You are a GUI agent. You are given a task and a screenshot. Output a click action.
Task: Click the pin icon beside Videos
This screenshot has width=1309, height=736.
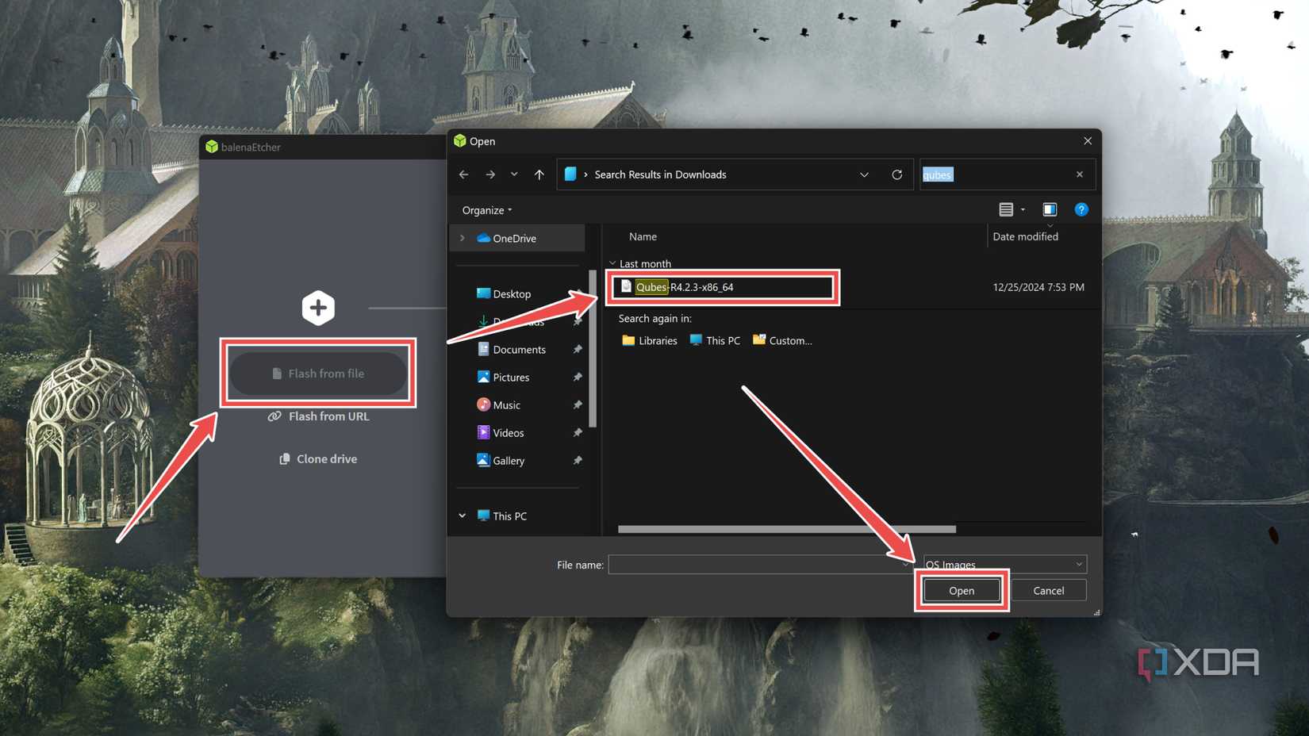click(x=578, y=433)
